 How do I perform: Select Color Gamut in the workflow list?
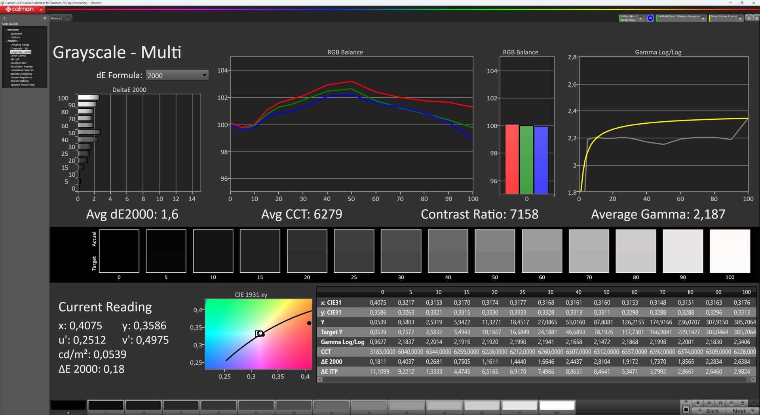click(x=18, y=56)
